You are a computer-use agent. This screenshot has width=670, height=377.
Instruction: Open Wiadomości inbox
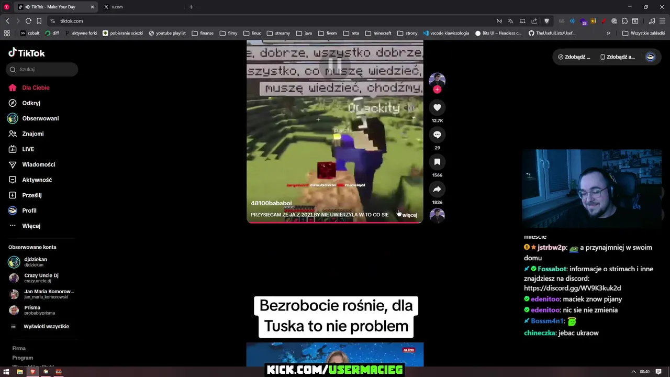pyautogui.click(x=38, y=164)
